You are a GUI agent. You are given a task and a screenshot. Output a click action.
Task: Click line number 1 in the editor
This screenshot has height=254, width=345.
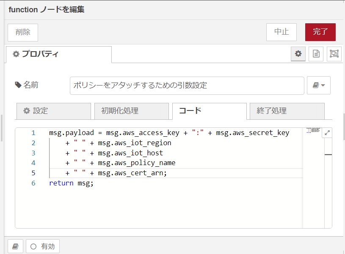pyautogui.click(x=33, y=133)
